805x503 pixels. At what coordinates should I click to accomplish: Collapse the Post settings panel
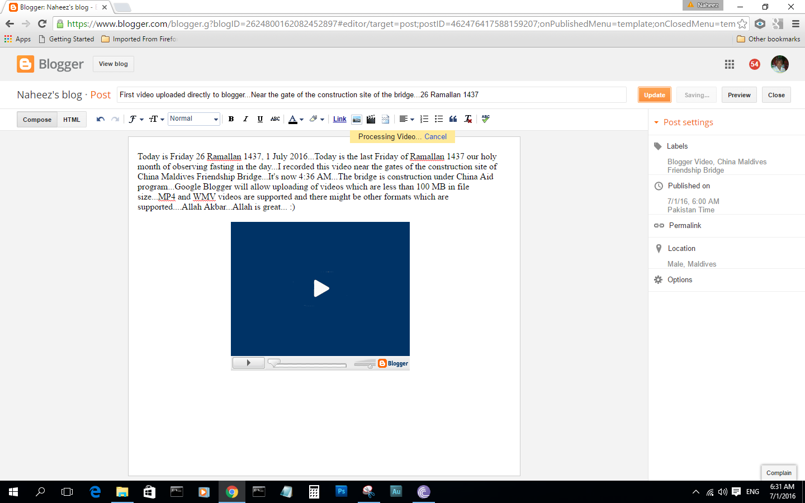[657, 122]
